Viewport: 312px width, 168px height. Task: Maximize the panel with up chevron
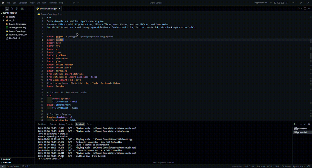pos(305,124)
